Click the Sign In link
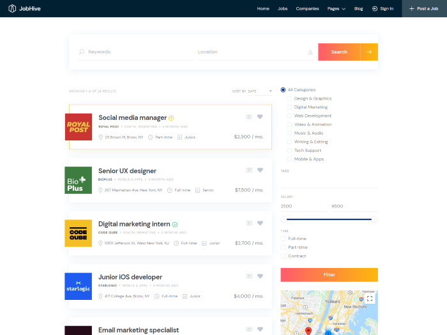 [x=383, y=8]
